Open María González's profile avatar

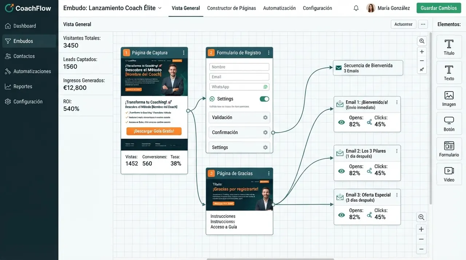tap(371, 8)
